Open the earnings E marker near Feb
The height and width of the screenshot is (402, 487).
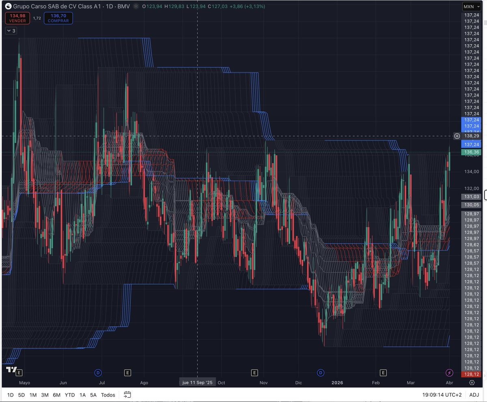pyautogui.click(x=383, y=372)
